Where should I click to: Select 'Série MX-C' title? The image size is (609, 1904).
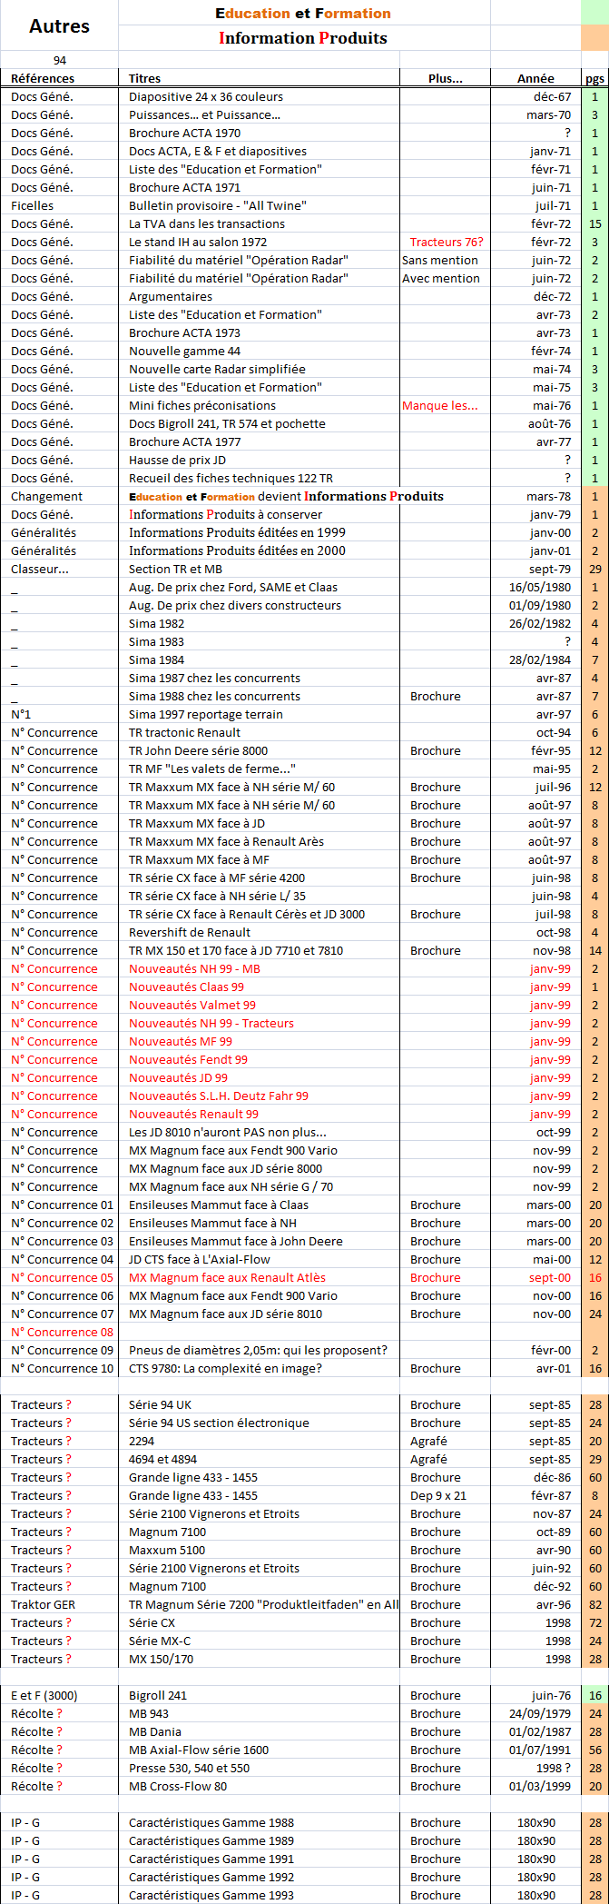pyautogui.click(x=160, y=1641)
